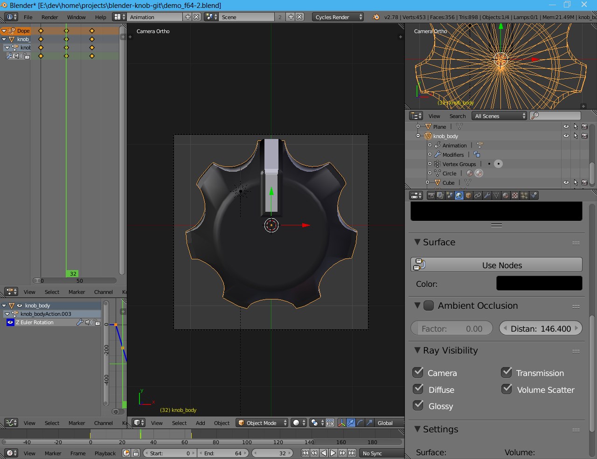The image size is (597, 459).
Task: Jump to the first frame of the timeline
Action: 305,453
